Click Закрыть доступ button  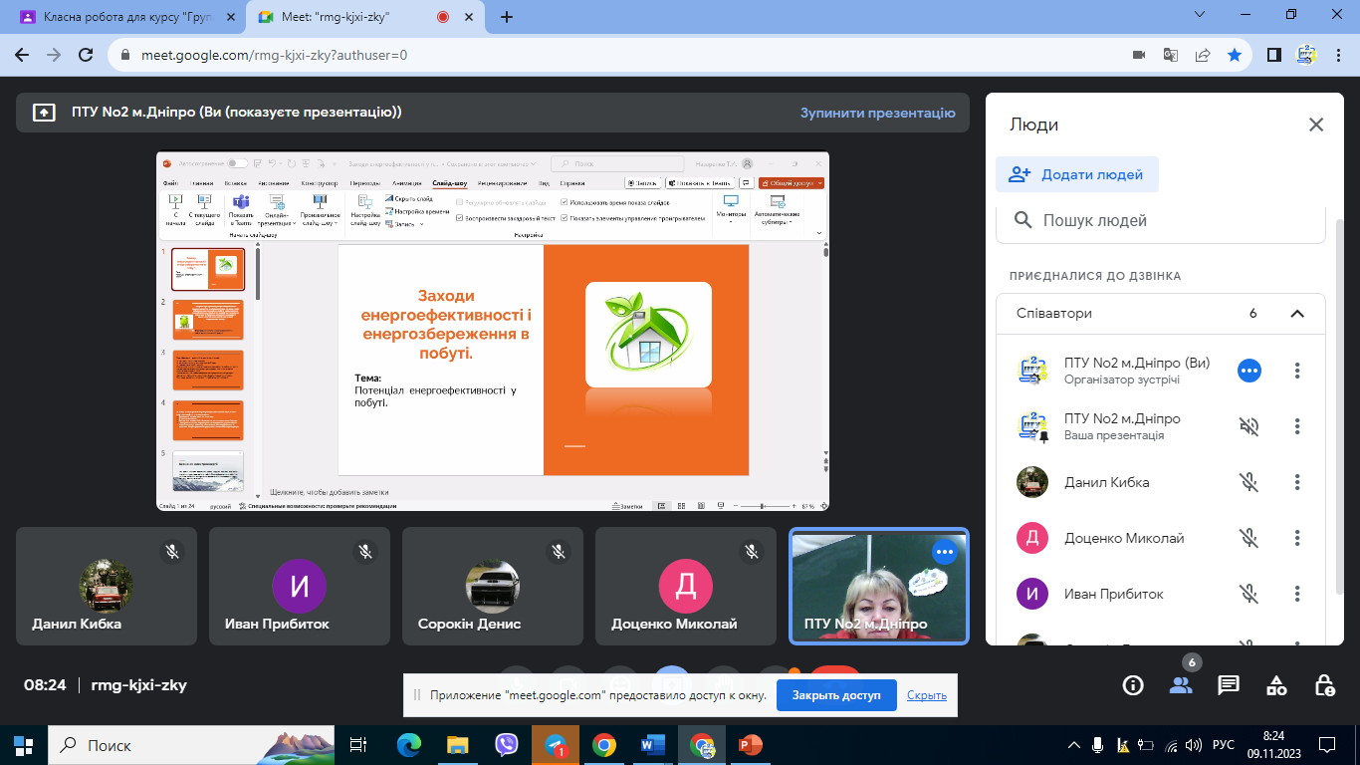(x=836, y=695)
